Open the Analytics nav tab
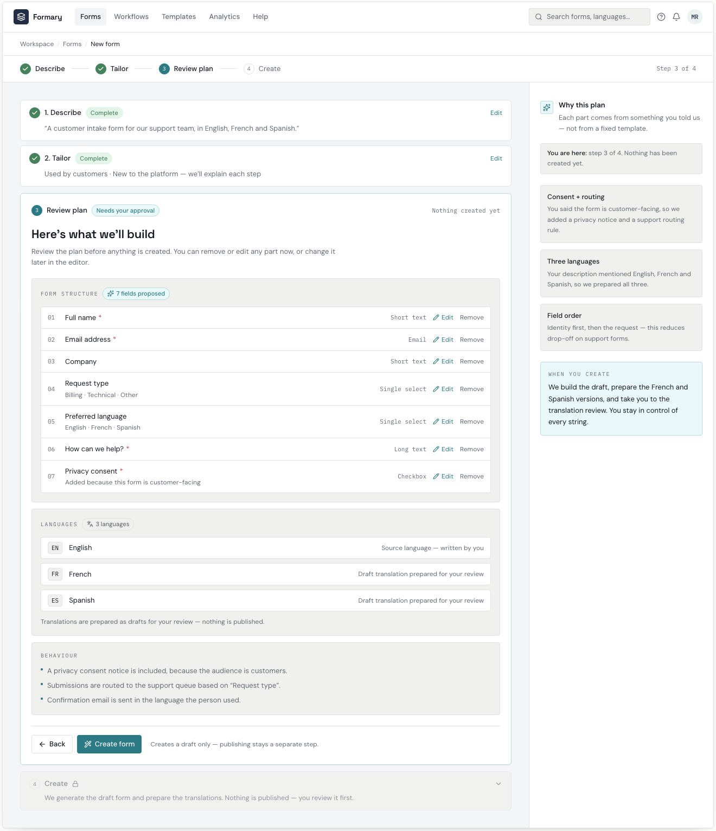The width and height of the screenshot is (716, 831). (225, 17)
